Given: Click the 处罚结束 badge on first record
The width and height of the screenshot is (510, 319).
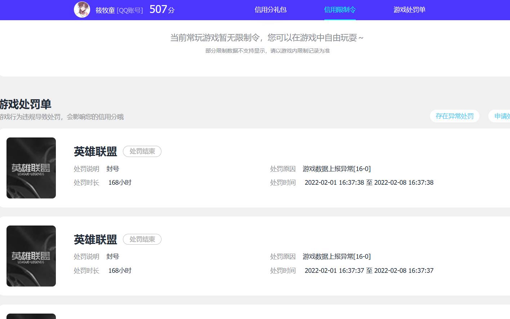Looking at the screenshot, I should 142,152.
